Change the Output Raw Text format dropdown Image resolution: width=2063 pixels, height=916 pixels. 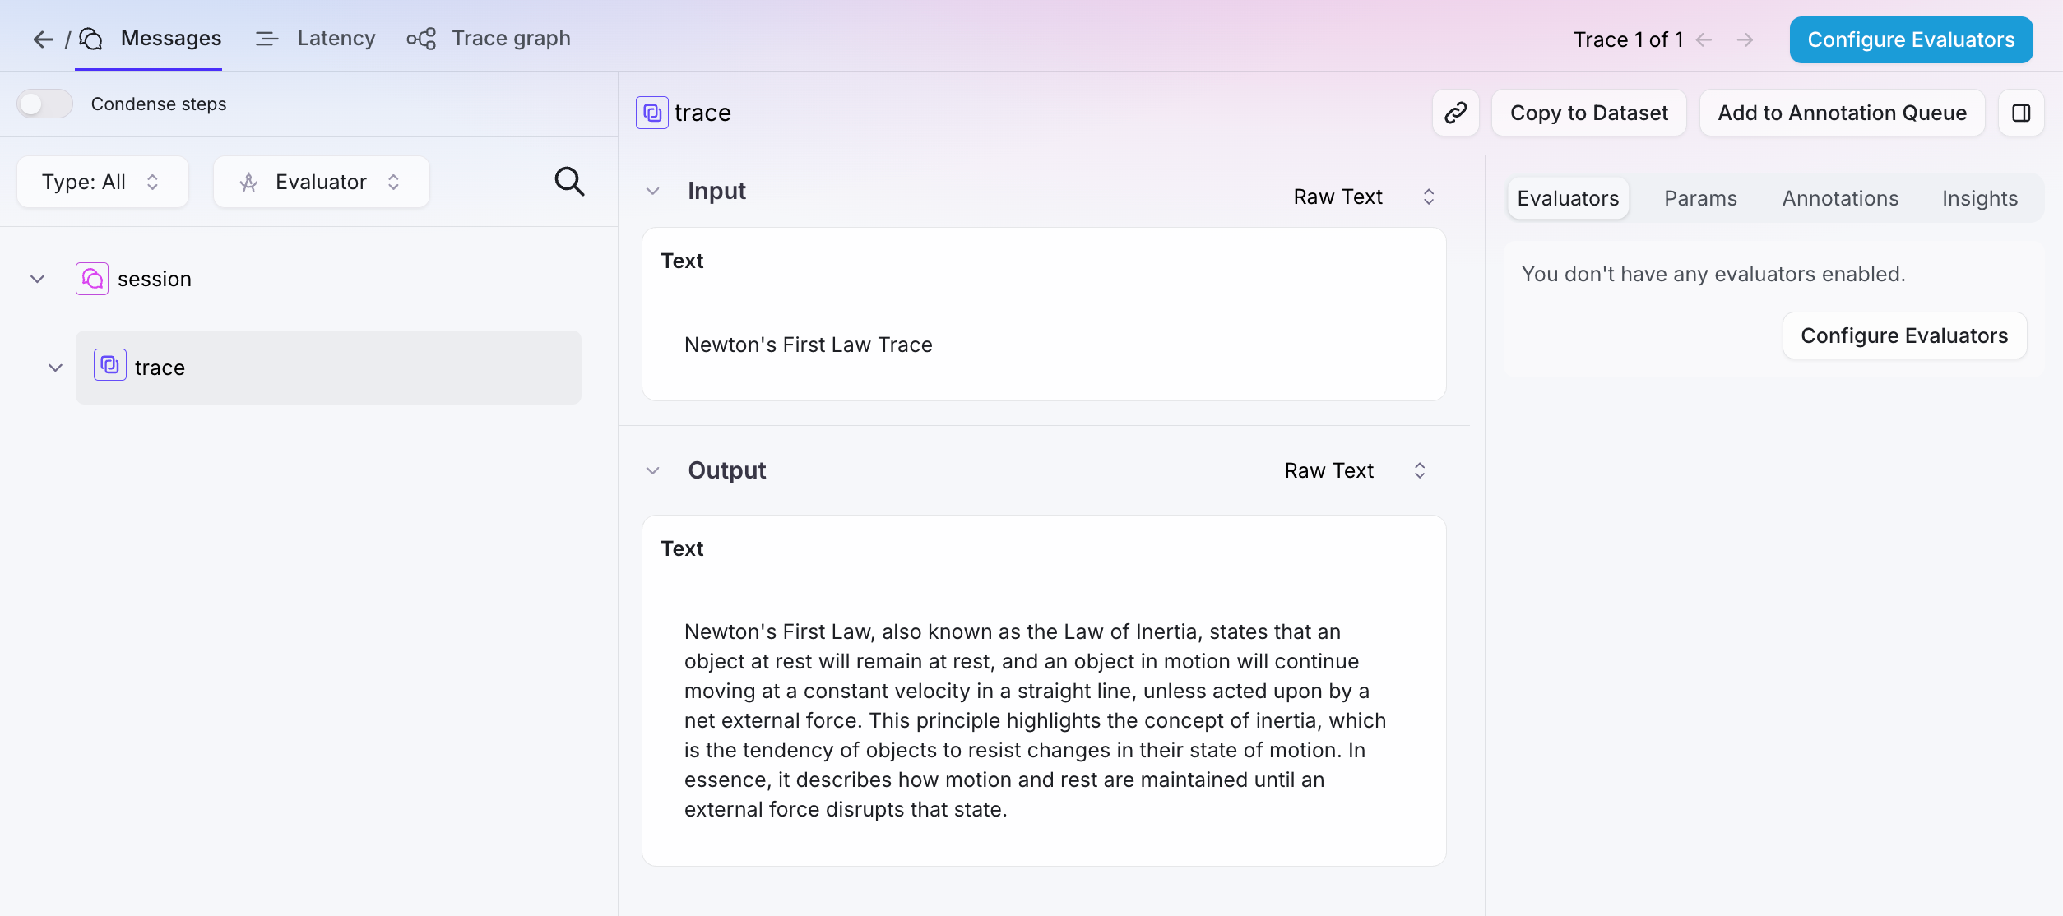pos(1355,470)
